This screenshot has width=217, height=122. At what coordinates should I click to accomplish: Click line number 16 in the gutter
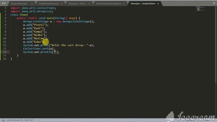pyautogui.click(x=4, y=59)
